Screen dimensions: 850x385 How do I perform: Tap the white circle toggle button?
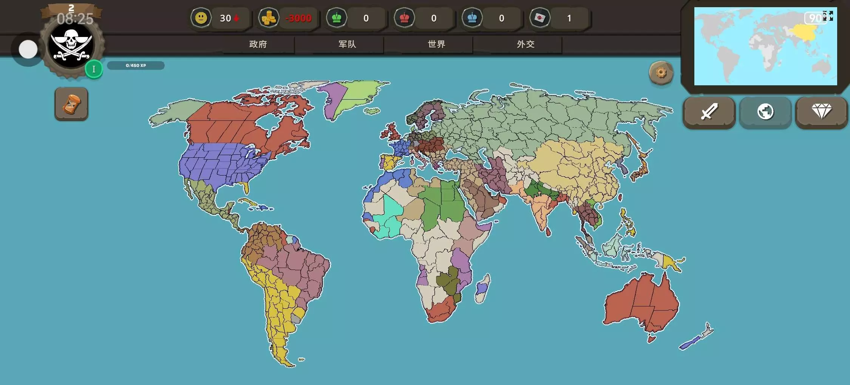click(28, 49)
